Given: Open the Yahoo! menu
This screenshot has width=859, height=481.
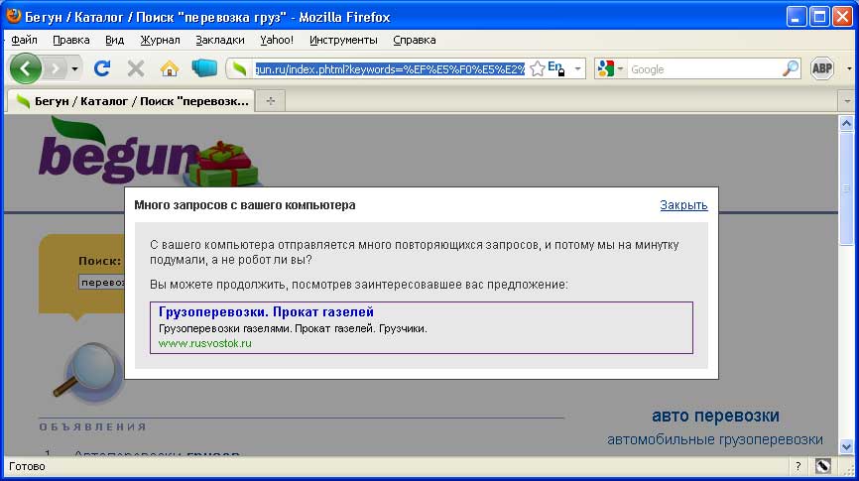Looking at the screenshot, I should pos(277,40).
